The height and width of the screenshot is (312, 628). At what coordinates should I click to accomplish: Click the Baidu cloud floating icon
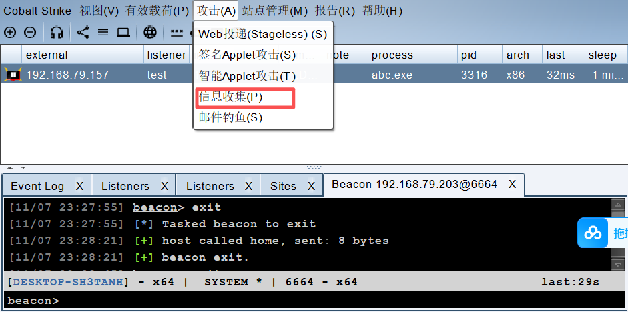tap(593, 233)
